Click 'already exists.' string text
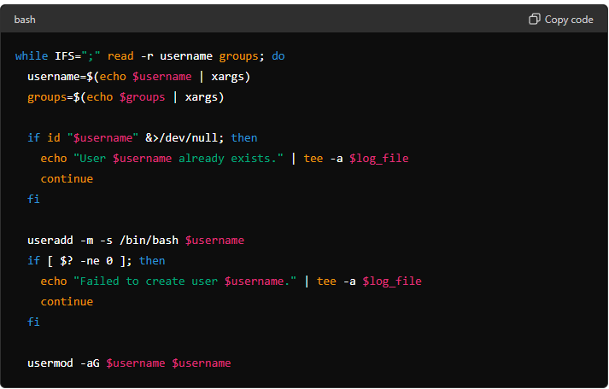This screenshot has height=389, width=609. (231, 158)
